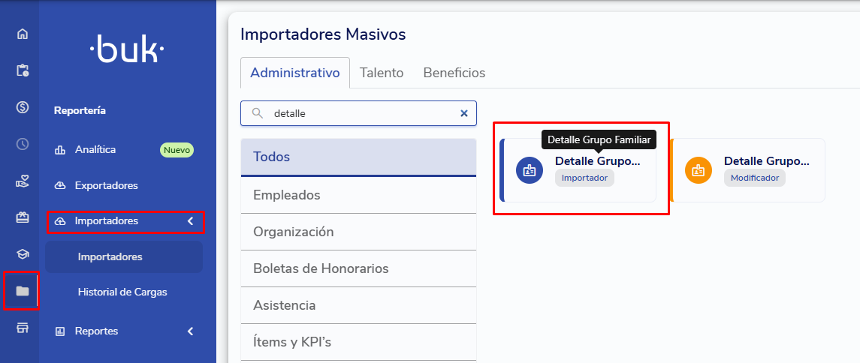Open the storefront icon in sidebar
This screenshot has width=860, height=363.
click(x=23, y=328)
